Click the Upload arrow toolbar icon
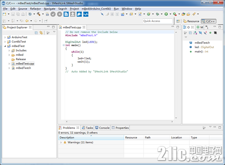Screen dimensions: 225x165 click(x=59, y=14)
